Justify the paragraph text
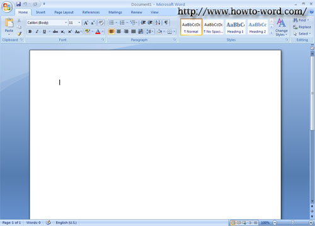The image size is (315, 226). point(134,31)
